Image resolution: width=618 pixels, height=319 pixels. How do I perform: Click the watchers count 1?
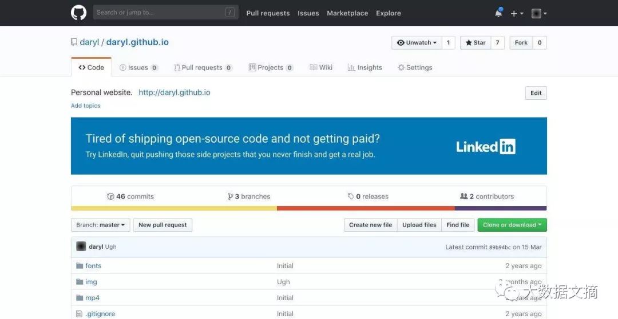(x=448, y=42)
